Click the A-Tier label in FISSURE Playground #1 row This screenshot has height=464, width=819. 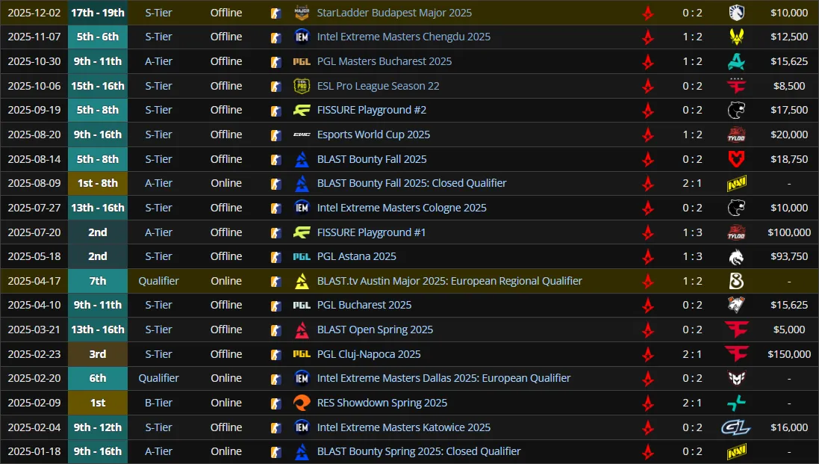coord(159,232)
